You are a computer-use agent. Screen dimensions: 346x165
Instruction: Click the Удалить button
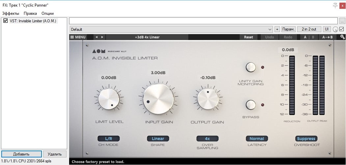point(55,154)
